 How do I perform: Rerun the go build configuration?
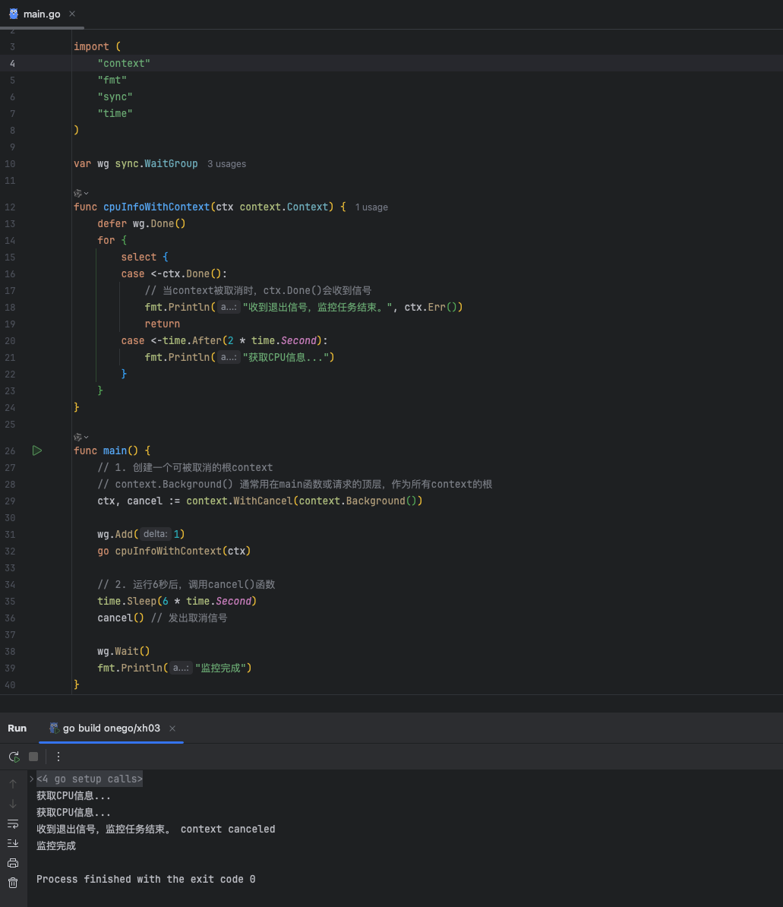pos(14,757)
